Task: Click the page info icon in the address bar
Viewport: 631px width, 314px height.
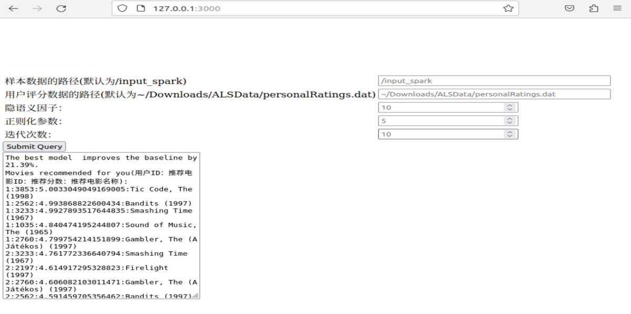Action: [x=140, y=8]
